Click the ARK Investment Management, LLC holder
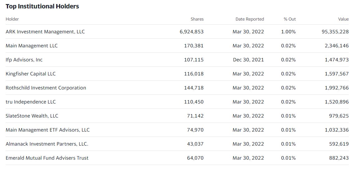The width and height of the screenshot is (355, 169). pyautogui.click(x=45, y=32)
